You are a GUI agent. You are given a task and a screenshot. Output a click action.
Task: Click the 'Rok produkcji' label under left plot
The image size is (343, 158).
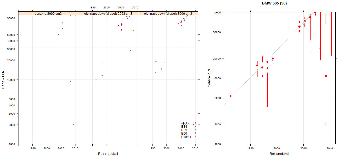coord(108,154)
